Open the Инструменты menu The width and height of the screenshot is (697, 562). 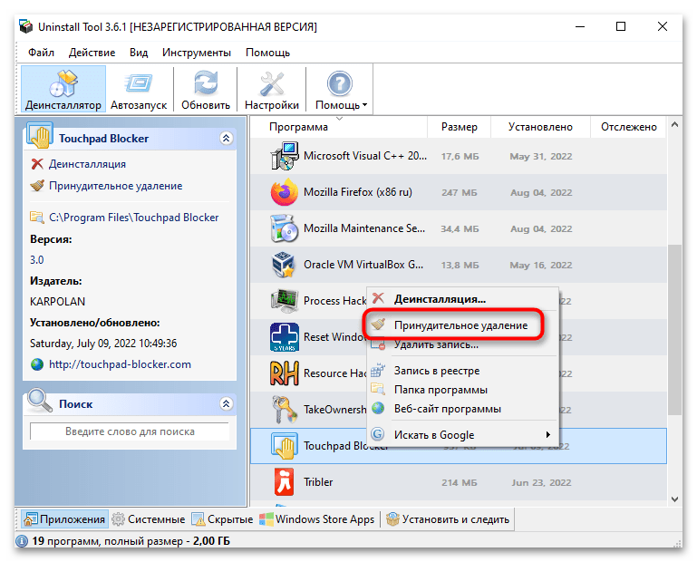(197, 53)
